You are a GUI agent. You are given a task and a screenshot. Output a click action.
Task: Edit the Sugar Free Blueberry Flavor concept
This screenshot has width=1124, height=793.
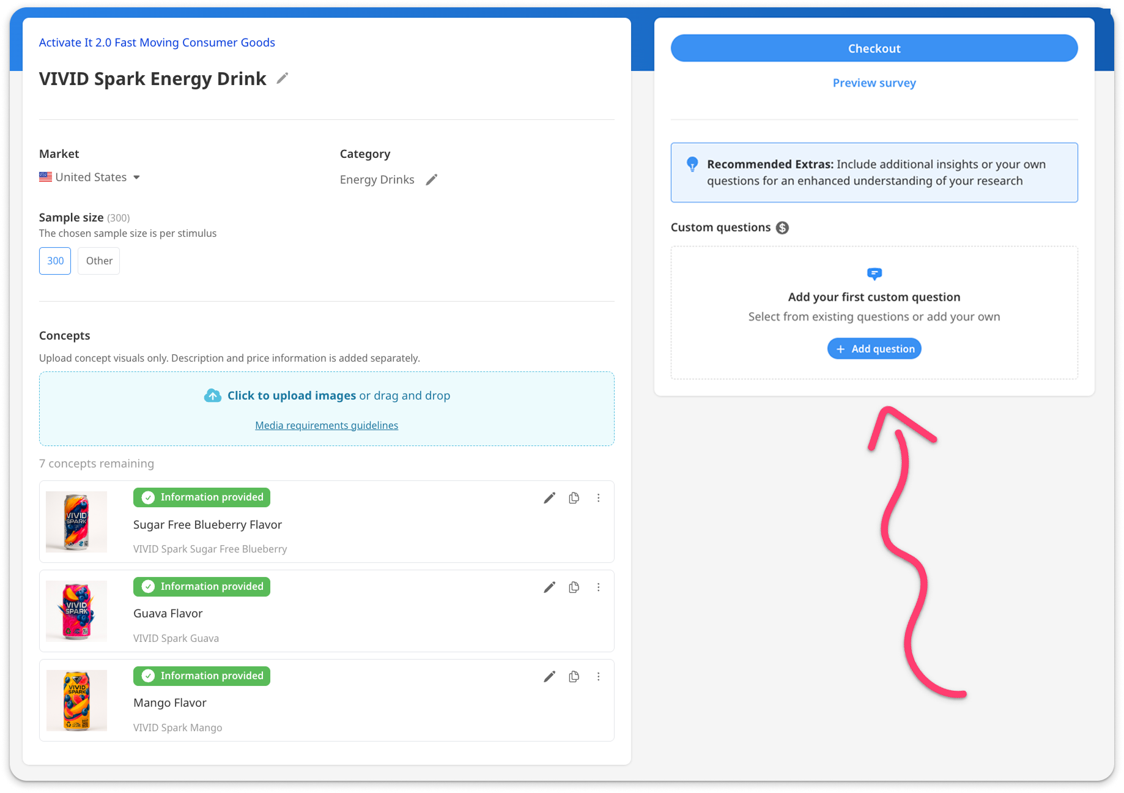pyautogui.click(x=550, y=498)
